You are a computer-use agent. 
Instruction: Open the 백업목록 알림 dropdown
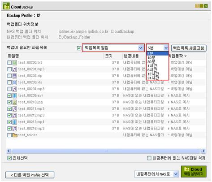tap(113, 48)
